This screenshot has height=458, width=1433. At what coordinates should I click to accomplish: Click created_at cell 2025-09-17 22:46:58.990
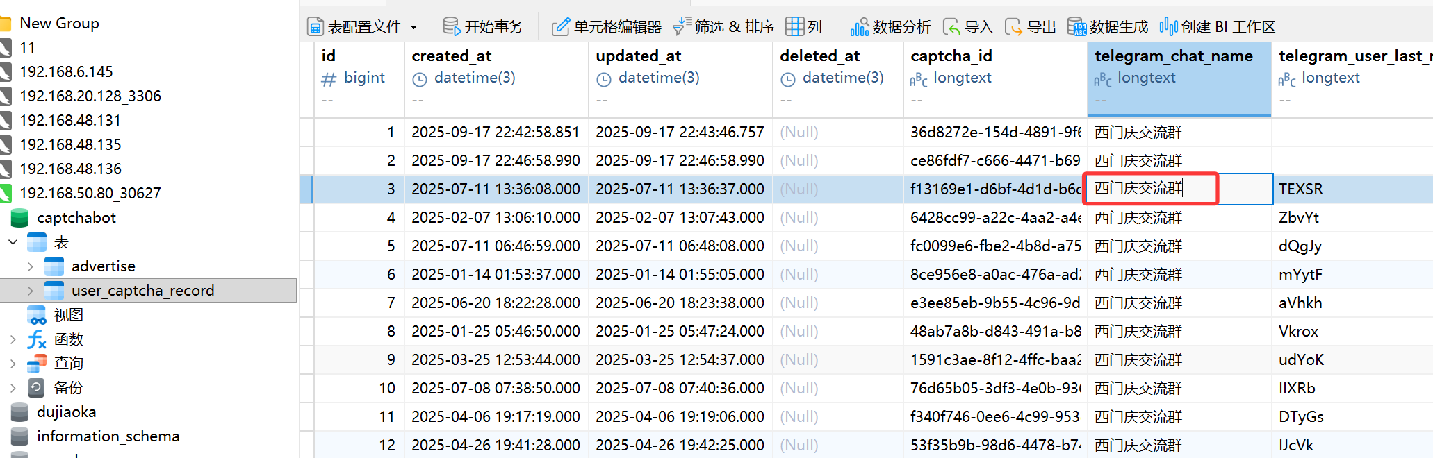pos(496,161)
